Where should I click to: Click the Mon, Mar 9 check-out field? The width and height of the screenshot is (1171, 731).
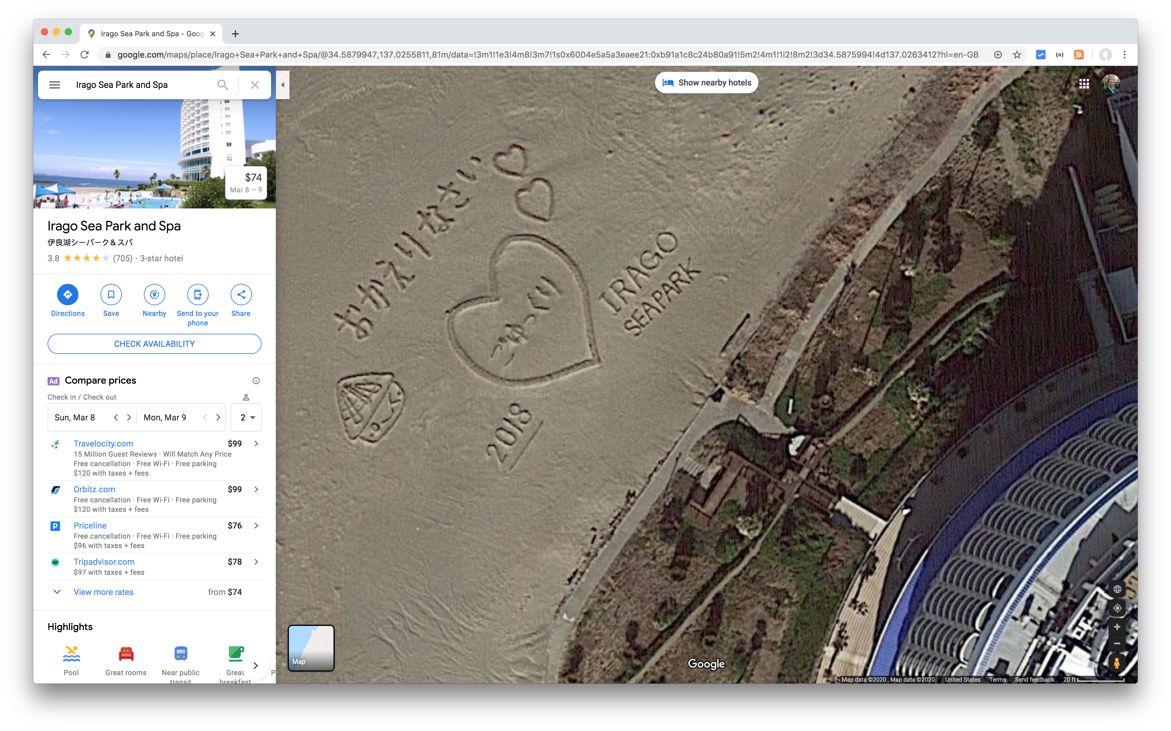click(x=165, y=417)
